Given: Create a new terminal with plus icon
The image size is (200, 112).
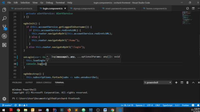Looking at the screenshot, I should pos(176,82).
